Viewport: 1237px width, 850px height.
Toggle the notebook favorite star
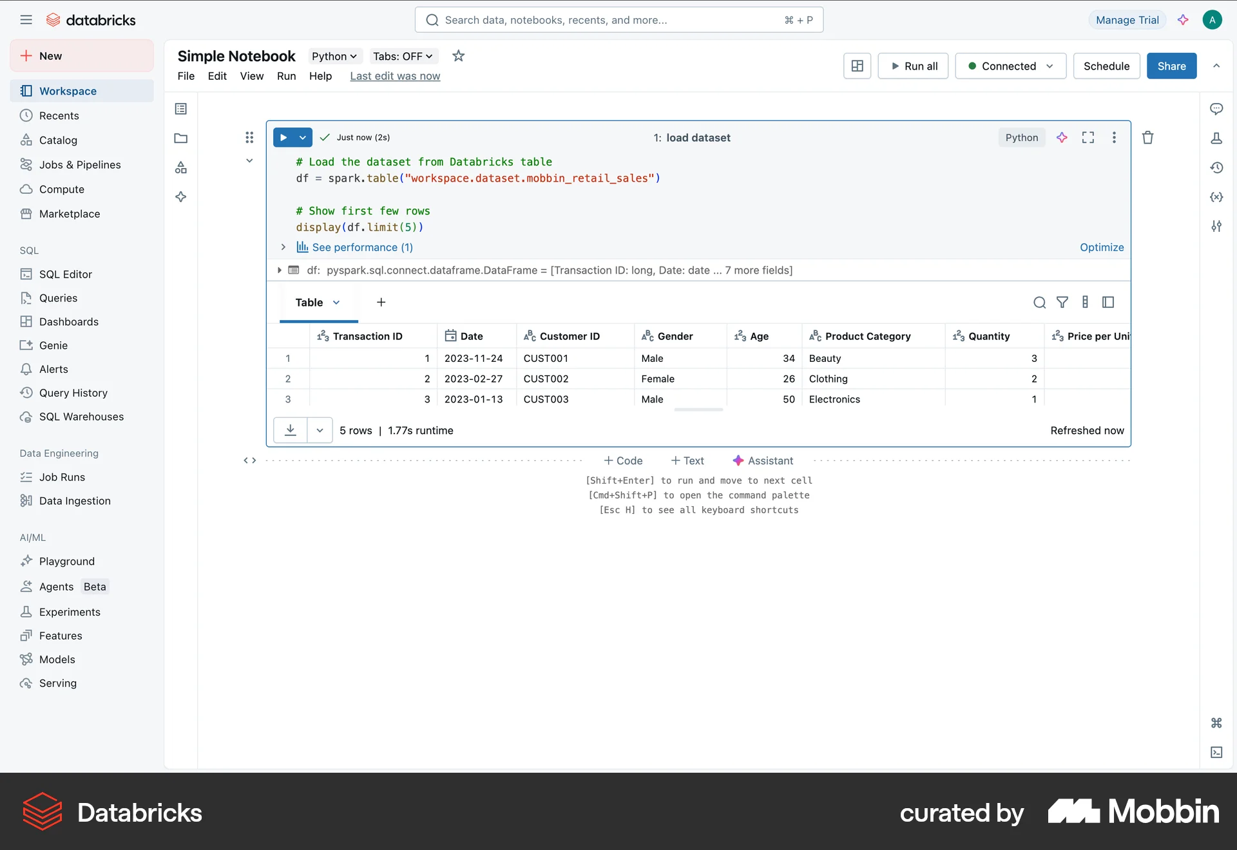[x=458, y=56]
